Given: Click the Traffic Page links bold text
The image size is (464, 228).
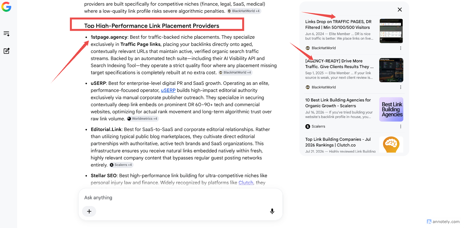Looking at the screenshot, I should click(141, 44).
